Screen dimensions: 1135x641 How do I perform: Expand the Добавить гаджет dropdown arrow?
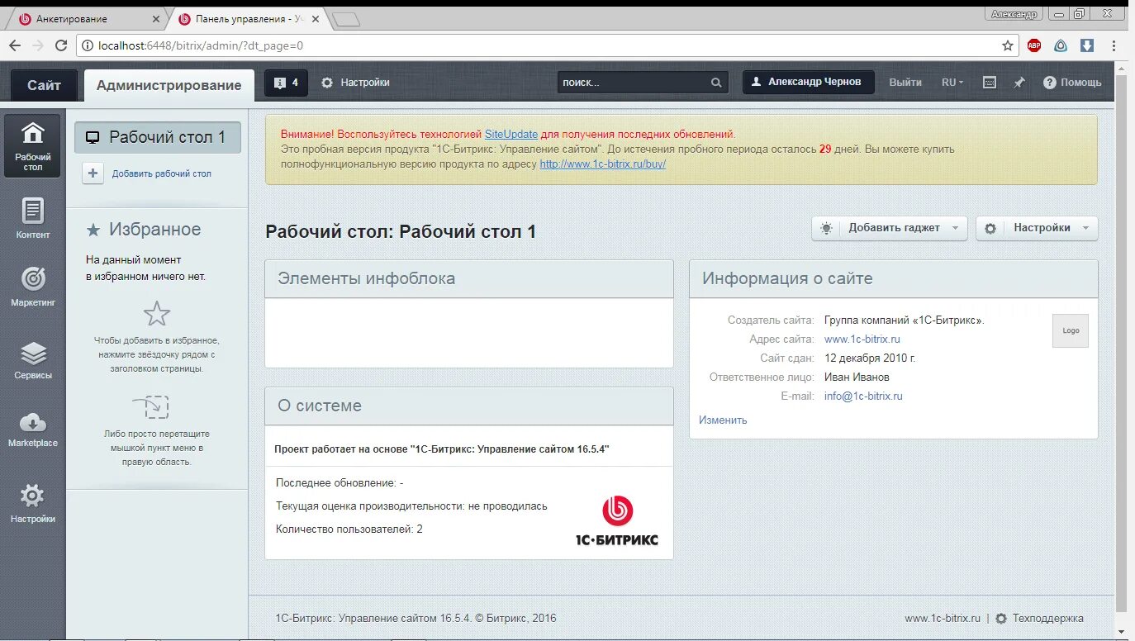coord(955,228)
